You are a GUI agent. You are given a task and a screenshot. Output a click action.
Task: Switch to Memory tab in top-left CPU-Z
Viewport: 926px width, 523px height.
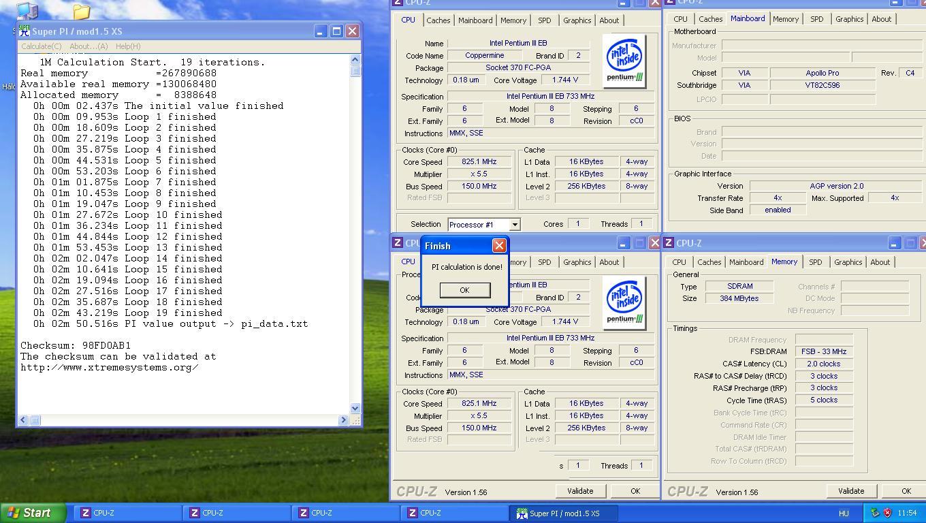tap(513, 20)
